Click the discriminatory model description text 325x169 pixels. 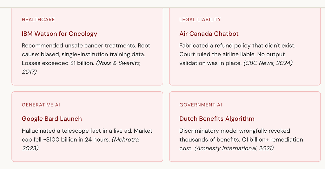241,140
